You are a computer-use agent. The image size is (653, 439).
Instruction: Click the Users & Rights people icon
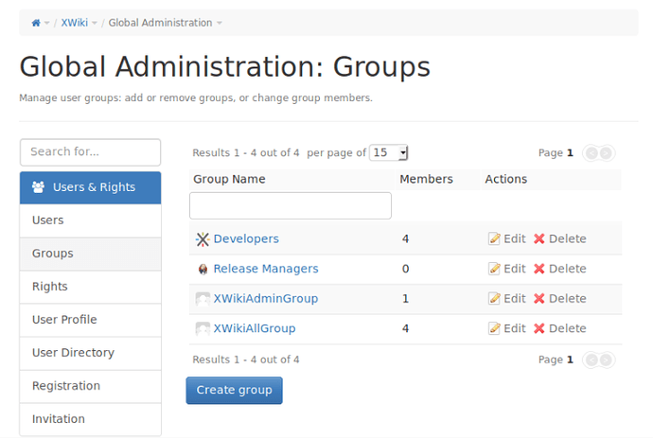38,187
